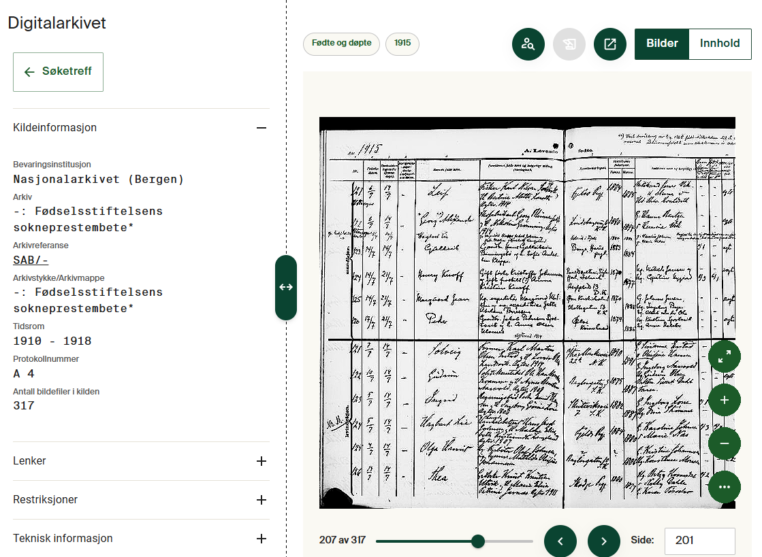Click the person search icon button
The width and height of the screenshot is (762, 557).
[x=528, y=44]
